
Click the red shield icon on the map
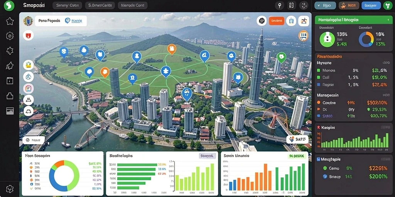28,35
